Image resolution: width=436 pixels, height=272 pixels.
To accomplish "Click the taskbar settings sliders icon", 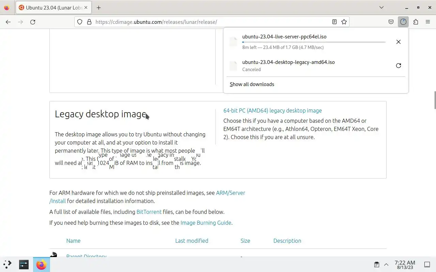I will pyautogui.click(x=24, y=264).
